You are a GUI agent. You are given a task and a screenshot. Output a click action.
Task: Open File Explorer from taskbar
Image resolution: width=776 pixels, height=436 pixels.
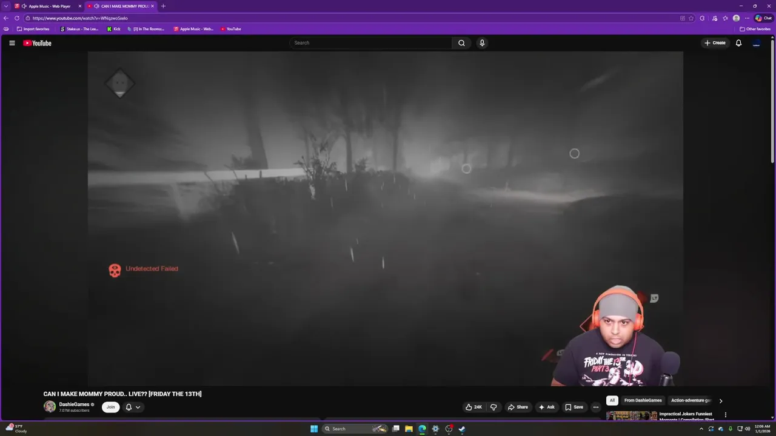[409, 429]
